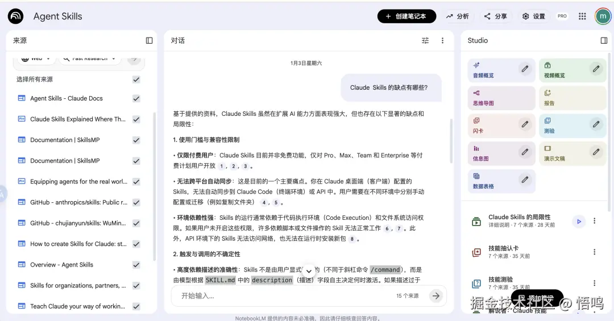
Task: Uncheck GitHub - anthropics/skills source
Action: (x=136, y=202)
